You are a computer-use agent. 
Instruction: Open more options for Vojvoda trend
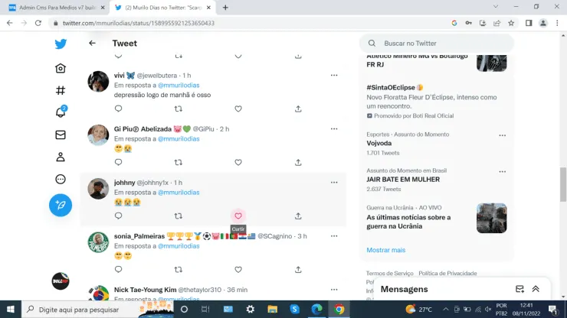pos(502,135)
